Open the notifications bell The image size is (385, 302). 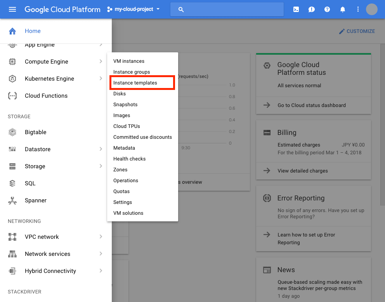pyautogui.click(x=343, y=9)
